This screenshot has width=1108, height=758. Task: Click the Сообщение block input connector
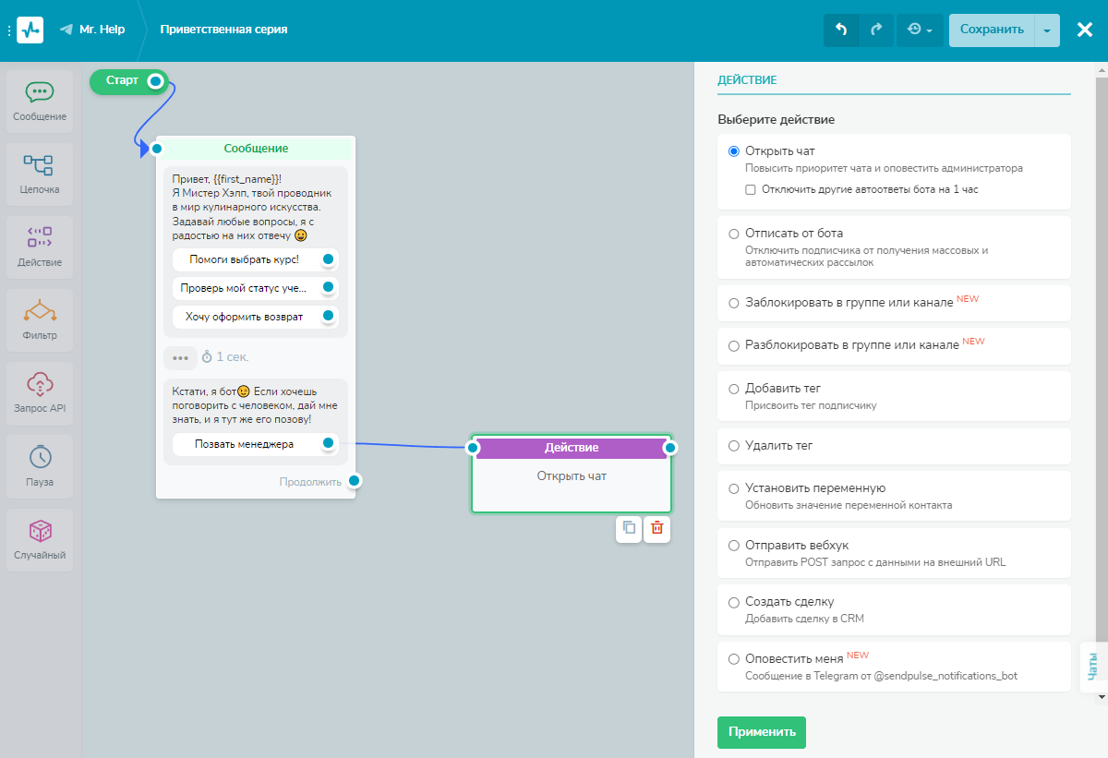tap(157, 149)
